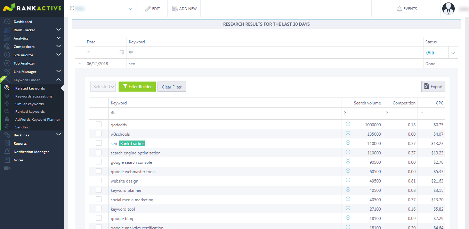Image resolution: width=469 pixels, height=229 pixels.
Task: Expand the Backlinks menu chevron
Action: pyautogui.click(x=58, y=135)
